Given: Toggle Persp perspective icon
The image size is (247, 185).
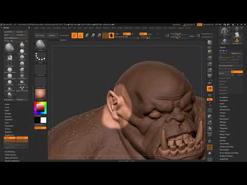Looking at the screenshot, I should (x=209, y=76).
